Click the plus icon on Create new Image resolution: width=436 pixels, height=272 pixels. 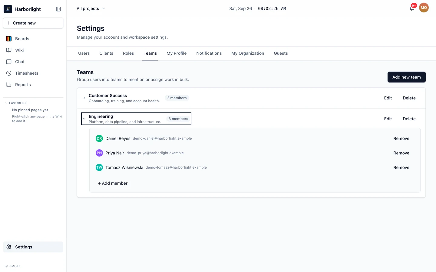coord(8,23)
